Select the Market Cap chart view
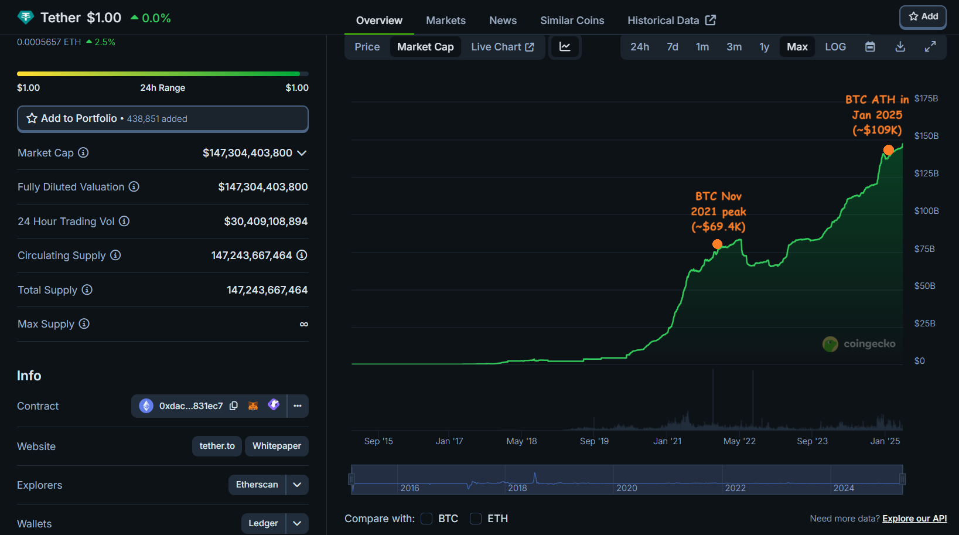Viewport: 959px width, 535px height. click(425, 47)
